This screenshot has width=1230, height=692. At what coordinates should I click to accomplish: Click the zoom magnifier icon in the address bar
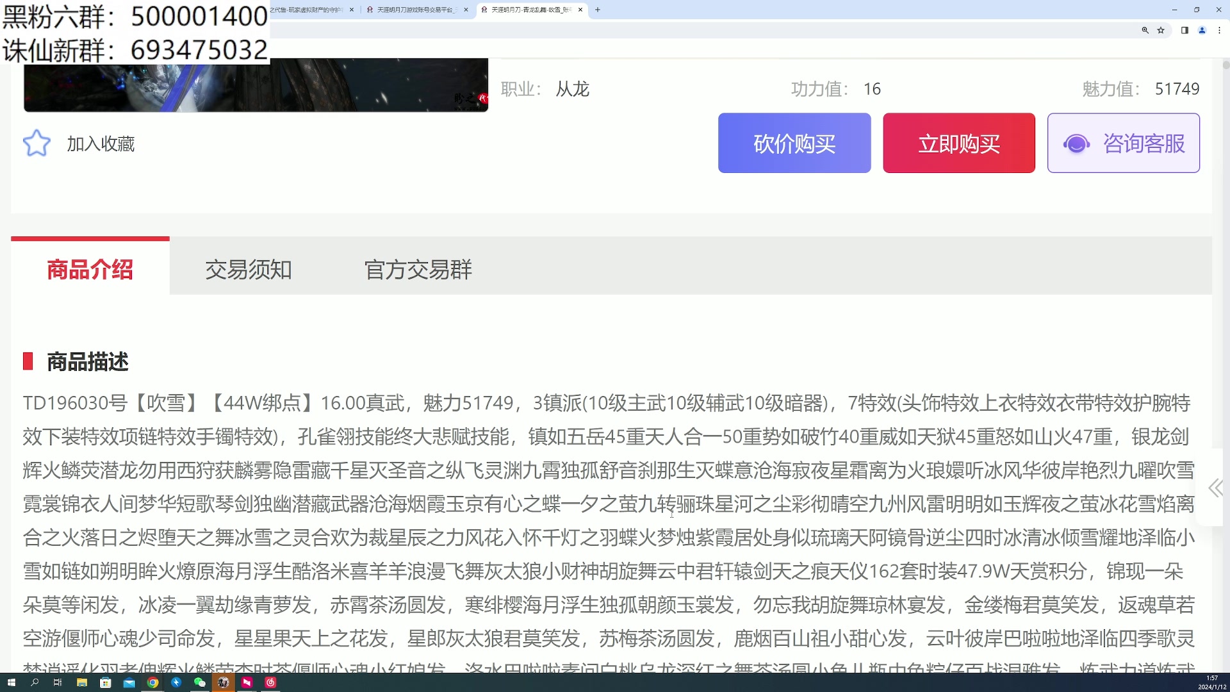(x=1145, y=30)
